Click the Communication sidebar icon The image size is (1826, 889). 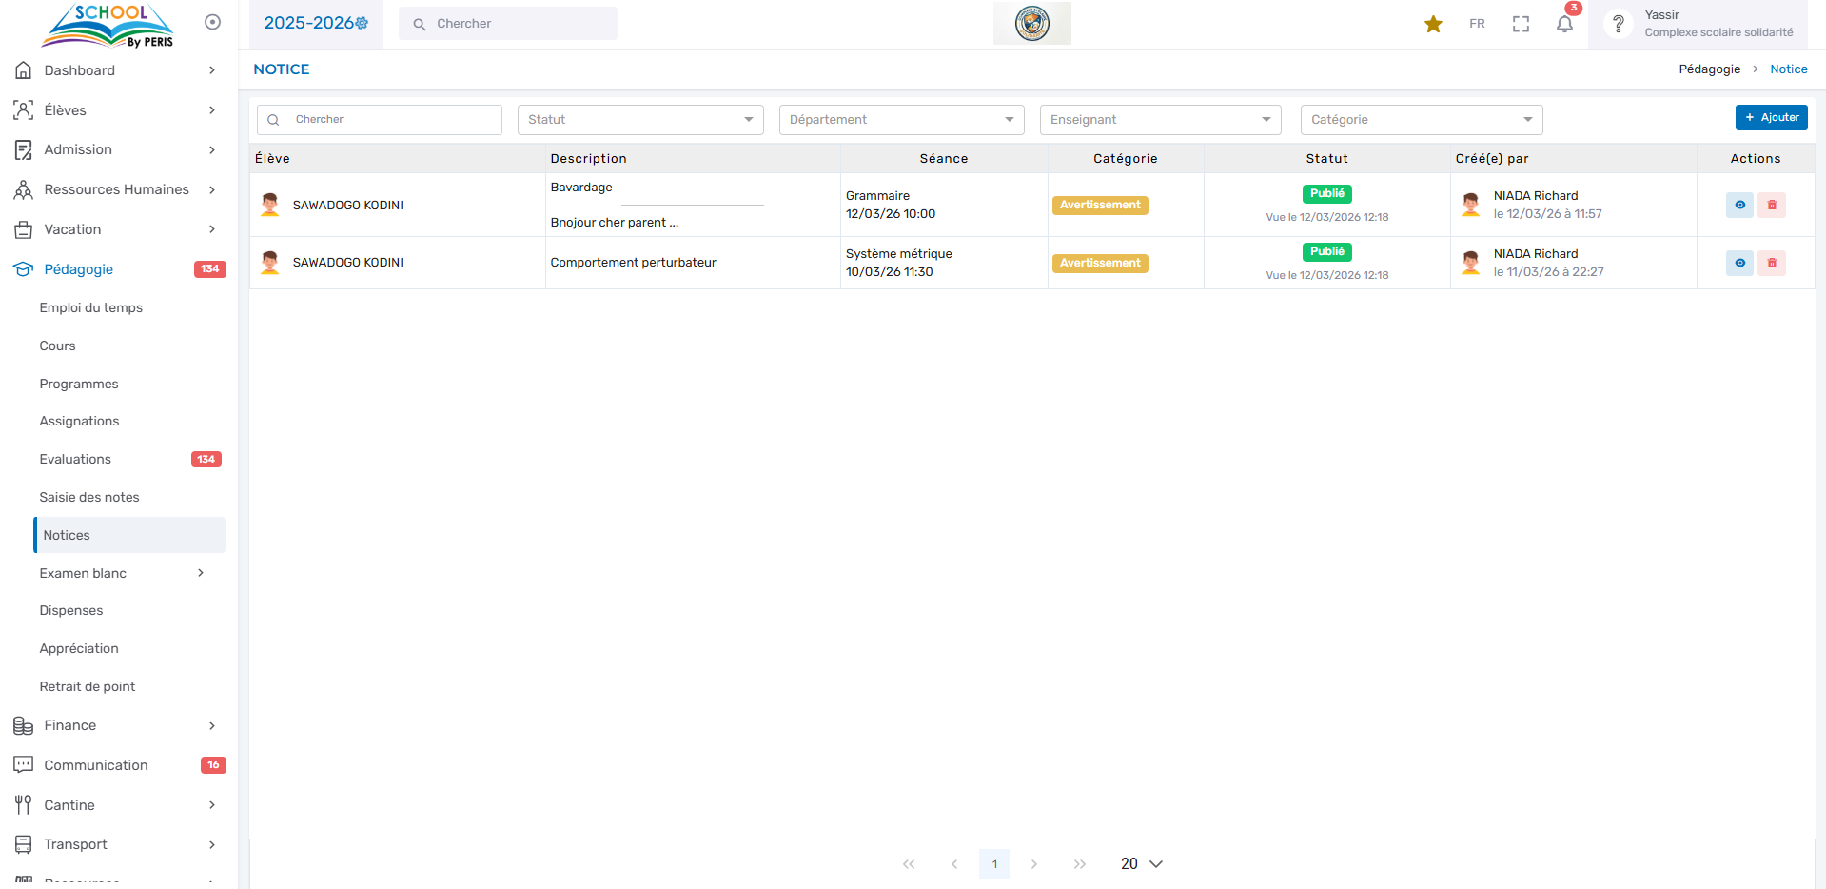pos(23,765)
